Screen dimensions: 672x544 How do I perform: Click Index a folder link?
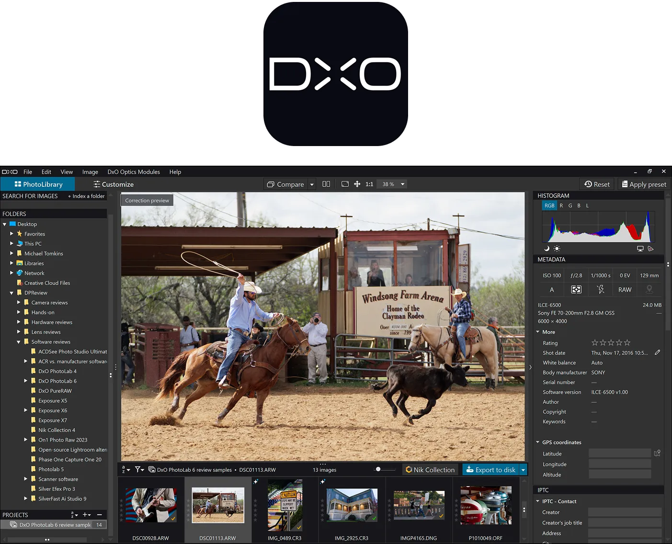pos(86,196)
